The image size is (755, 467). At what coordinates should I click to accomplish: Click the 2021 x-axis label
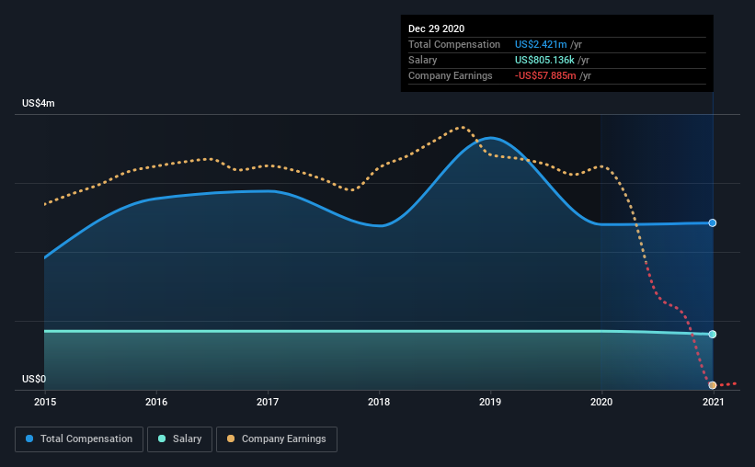click(713, 402)
